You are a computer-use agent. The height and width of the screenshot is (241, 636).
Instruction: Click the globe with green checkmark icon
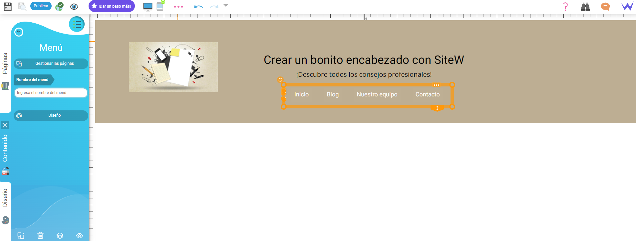click(60, 6)
